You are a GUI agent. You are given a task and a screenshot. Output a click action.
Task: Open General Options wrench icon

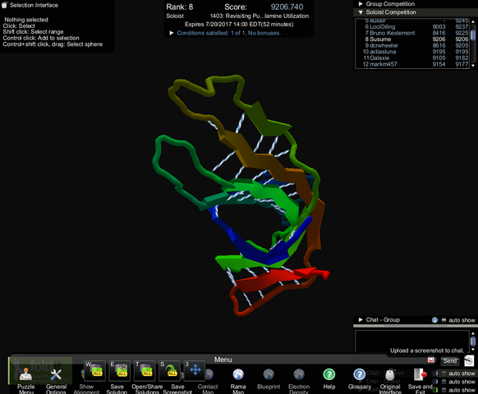(x=56, y=375)
